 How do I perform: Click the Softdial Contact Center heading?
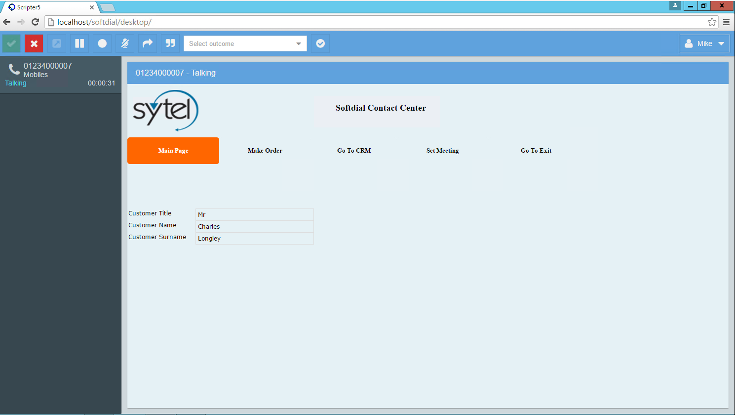pyautogui.click(x=381, y=108)
